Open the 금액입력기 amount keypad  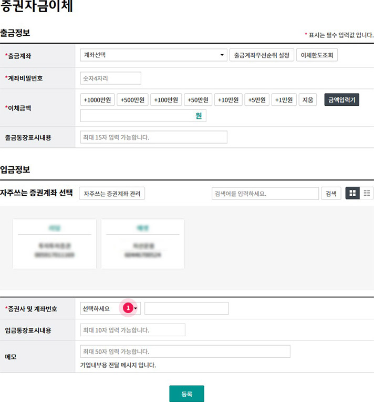pos(341,100)
